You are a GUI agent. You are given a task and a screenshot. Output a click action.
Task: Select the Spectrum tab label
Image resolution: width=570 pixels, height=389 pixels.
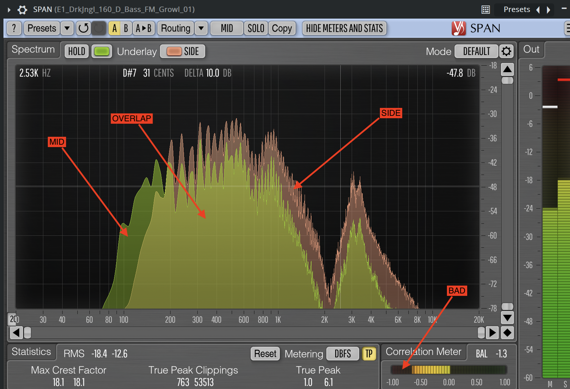33,49
